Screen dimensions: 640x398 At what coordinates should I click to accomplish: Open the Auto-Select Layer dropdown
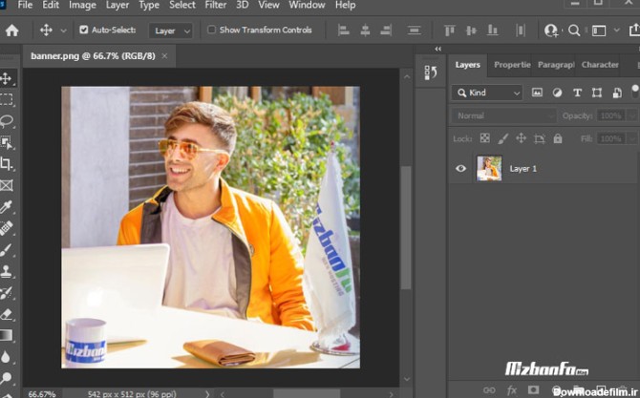point(172,31)
